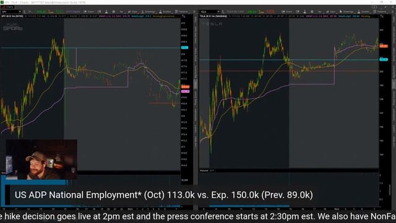Click the VWAP study label on SPY chart

coord(114,17)
